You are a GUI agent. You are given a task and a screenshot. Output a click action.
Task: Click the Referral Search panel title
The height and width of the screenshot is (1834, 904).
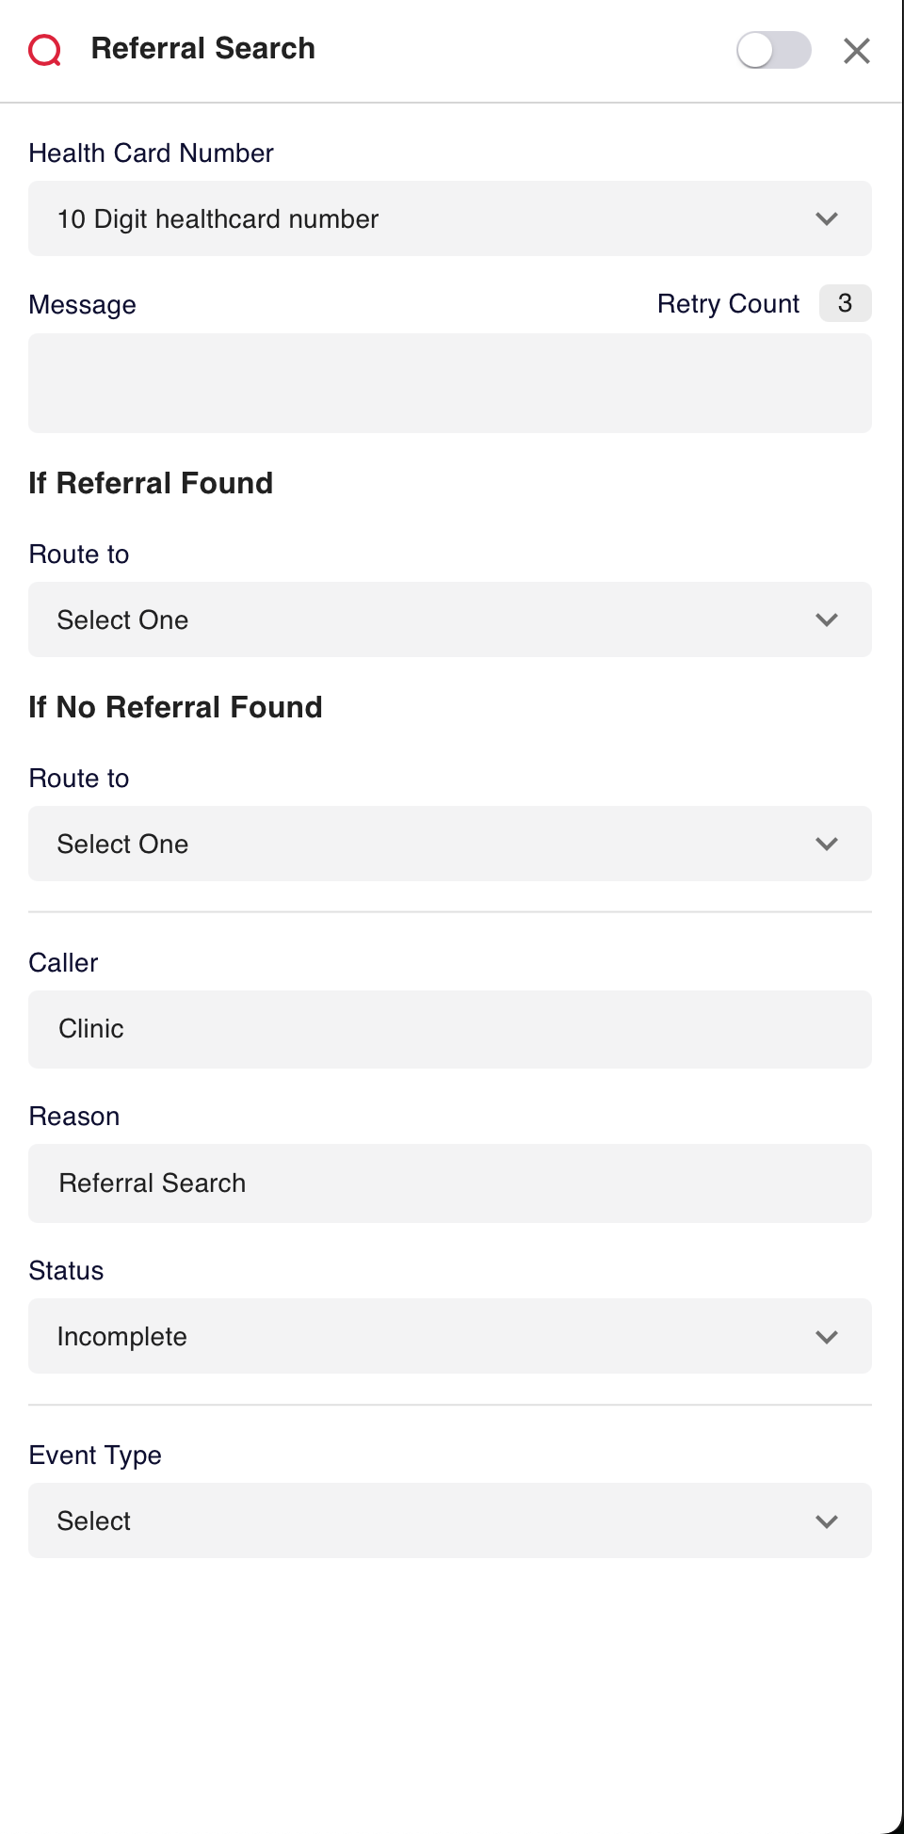click(x=203, y=48)
